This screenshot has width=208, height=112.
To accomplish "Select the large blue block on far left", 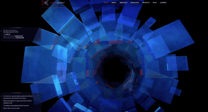I will pyautogui.click(x=38, y=64).
